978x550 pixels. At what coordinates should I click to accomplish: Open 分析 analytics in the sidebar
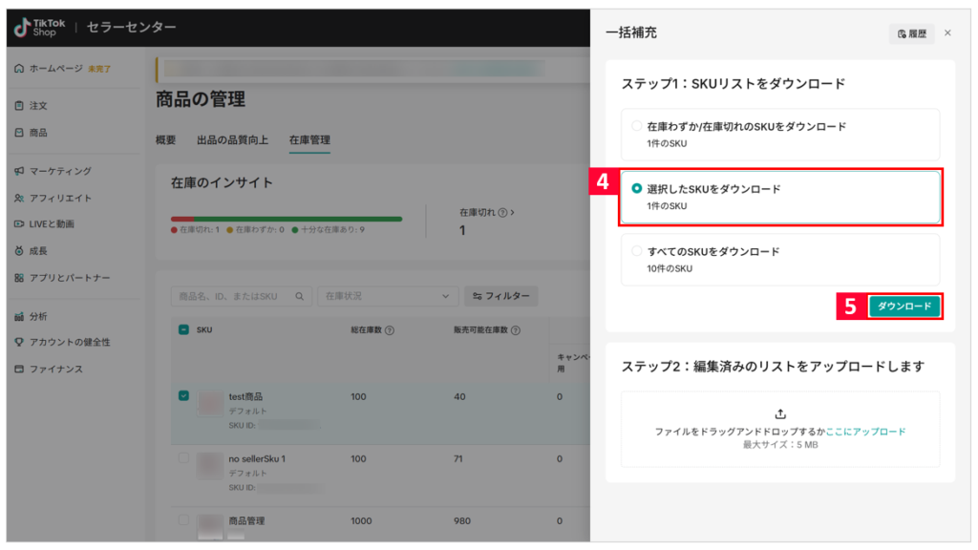point(38,316)
